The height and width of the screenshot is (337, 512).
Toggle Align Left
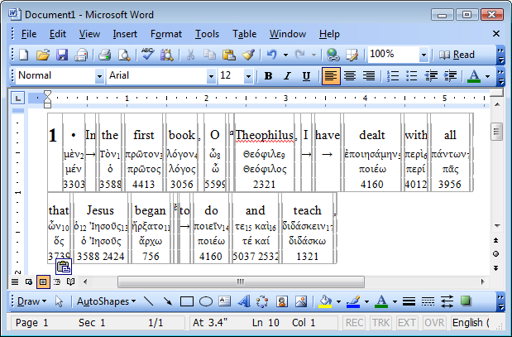pyautogui.click(x=331, y=76)
